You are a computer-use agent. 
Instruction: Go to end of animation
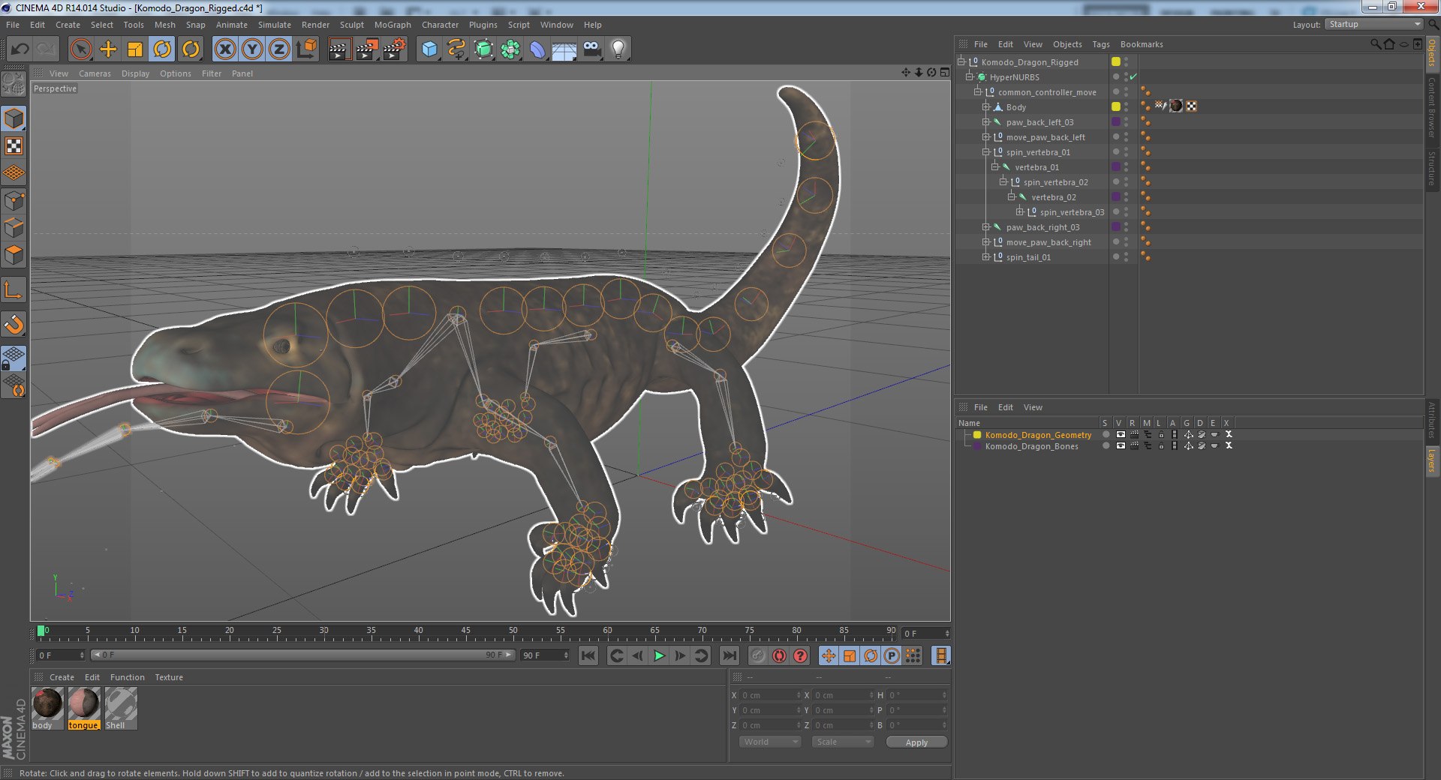click(729, 655)
